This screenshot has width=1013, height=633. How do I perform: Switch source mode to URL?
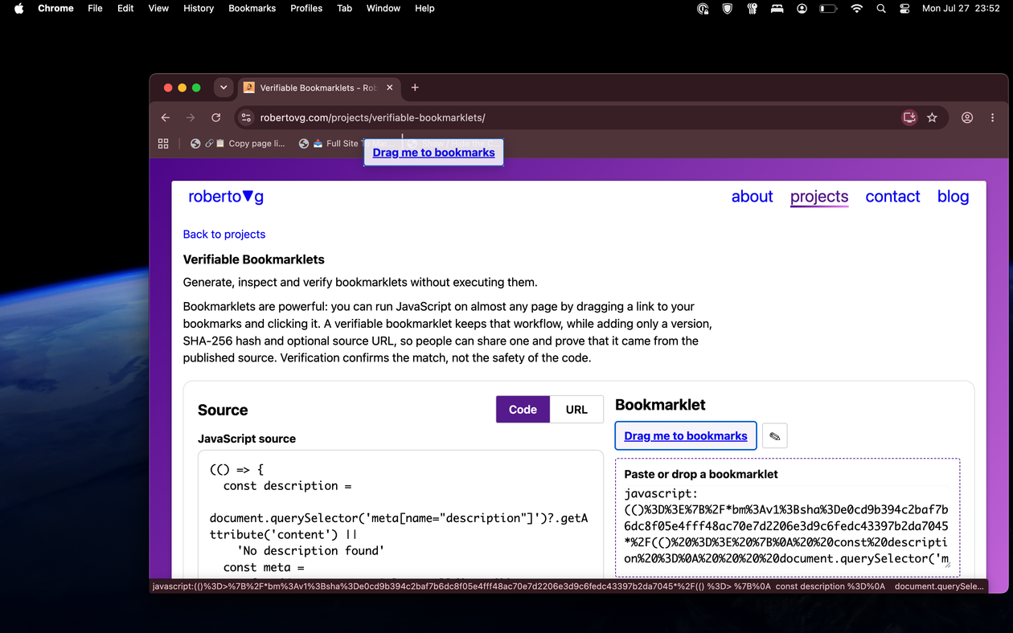point(576,409)
